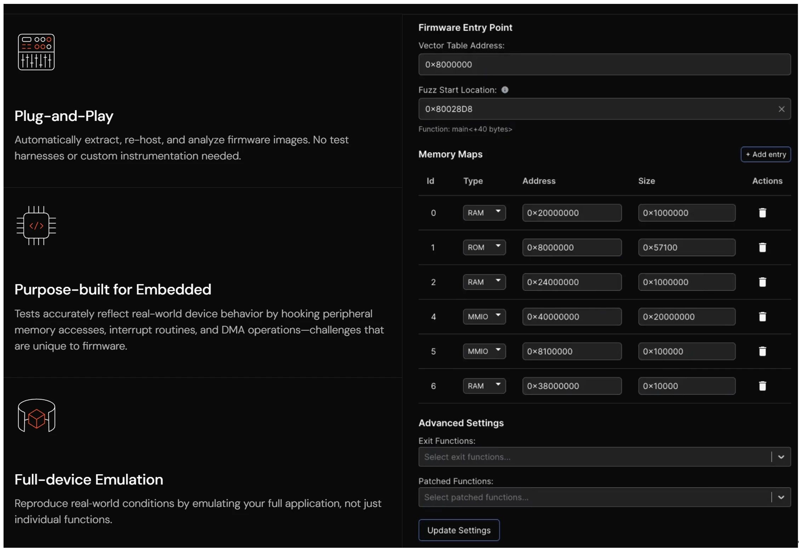Delete memory map entry 2 trash icon
The width and height of the screenshot is (799, 552).
pos(762,282)
